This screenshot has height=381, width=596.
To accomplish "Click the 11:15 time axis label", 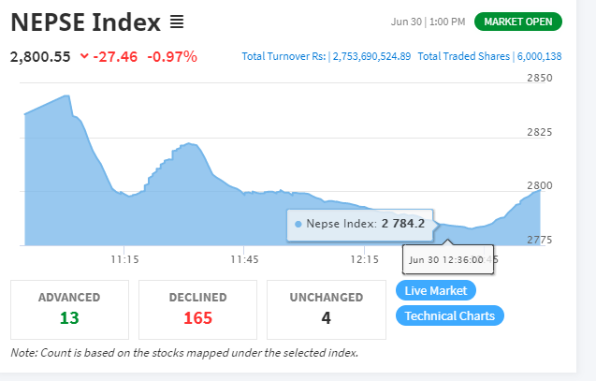I will 124,259.
